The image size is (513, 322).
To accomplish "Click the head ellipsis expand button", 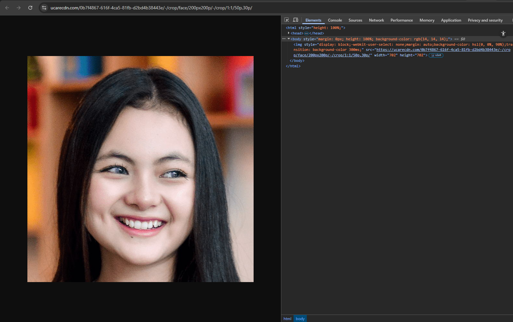I will click(306, 33).
